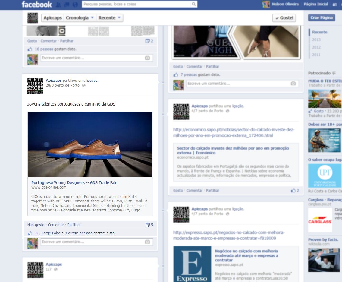Click the Criar Página button
Image resolution: width=342 pixels, height=282 pixels.
(322, 18)
